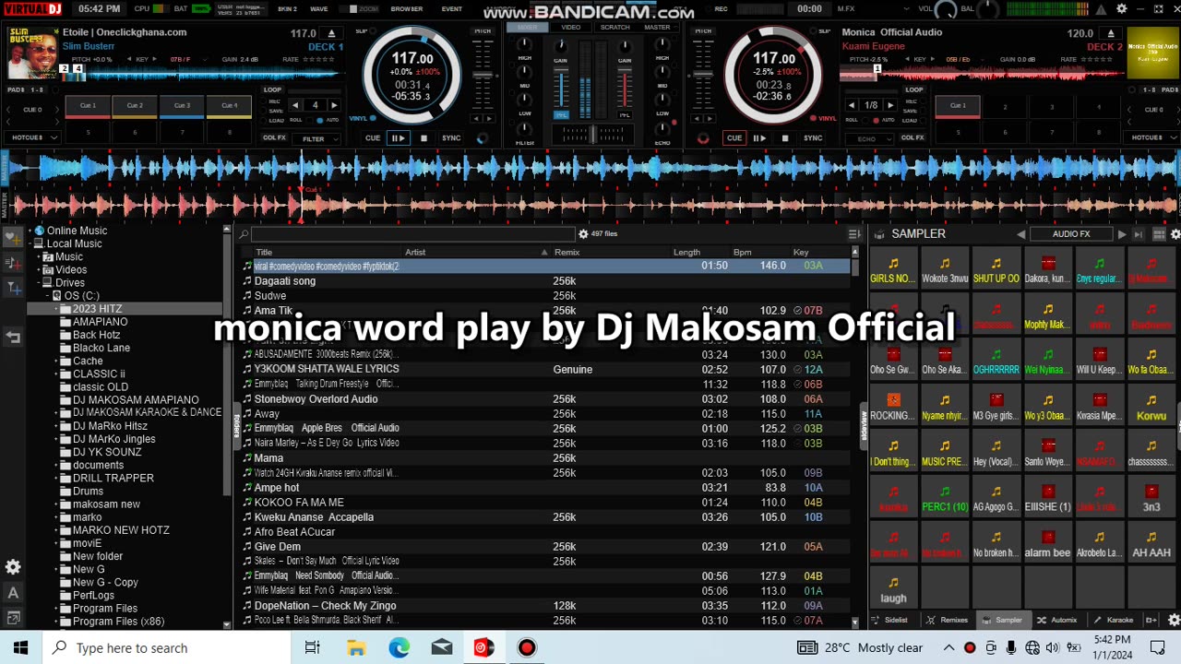1181x664 pixels.
Task: Add favorite folder heart icon in sidebar
Action: pos(13,237)
